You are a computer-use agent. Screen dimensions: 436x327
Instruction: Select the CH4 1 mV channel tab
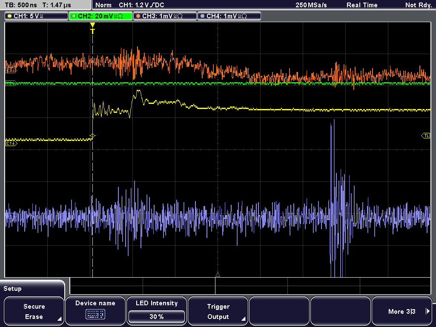click(229, 16)
